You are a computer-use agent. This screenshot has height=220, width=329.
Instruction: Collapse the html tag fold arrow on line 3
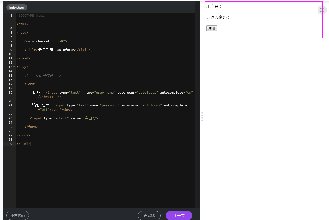[x=14, y=24]
